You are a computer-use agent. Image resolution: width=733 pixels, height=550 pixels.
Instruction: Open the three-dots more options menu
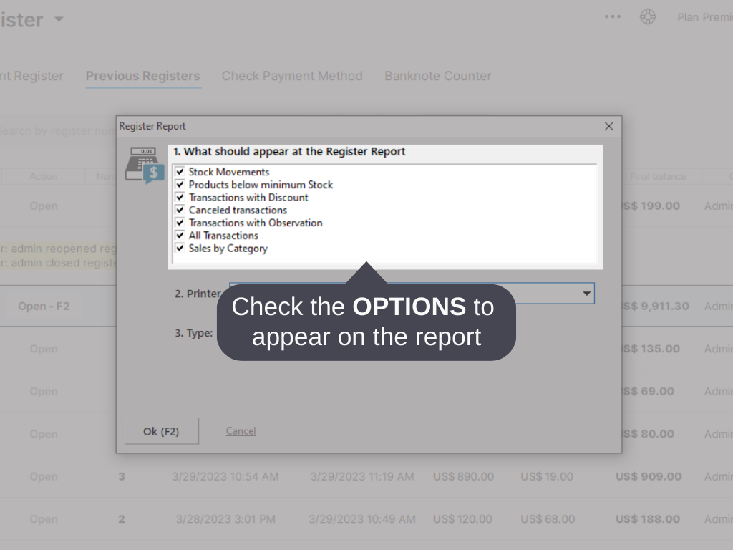point(613,17)
